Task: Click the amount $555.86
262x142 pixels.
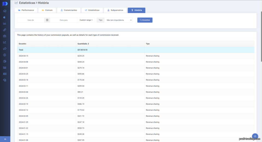Action: [x=81, y=74]
